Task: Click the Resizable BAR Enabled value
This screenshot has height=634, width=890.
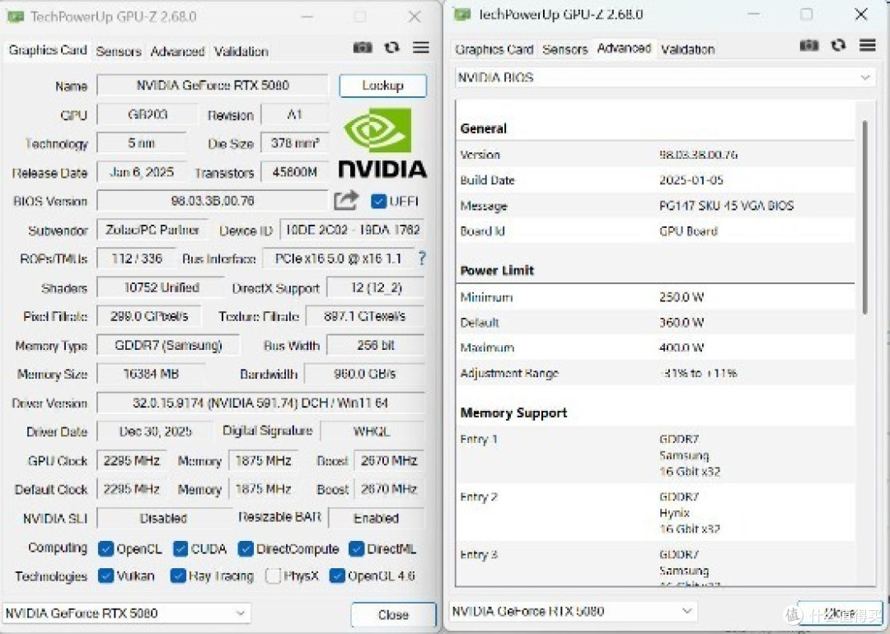Action: 376,518
